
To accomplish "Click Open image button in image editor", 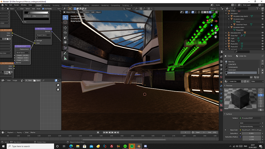I will point(37,80).
